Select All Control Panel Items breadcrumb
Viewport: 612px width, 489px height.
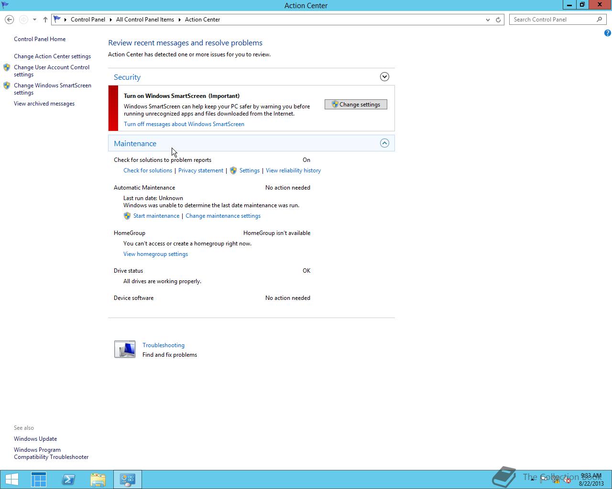click(x=145, y=20)
